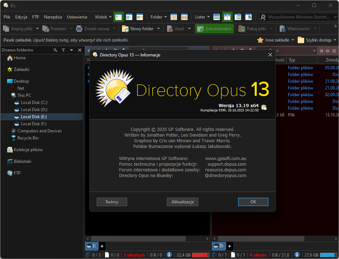Open Szybki dostęp dropdown

[x=317, y=40]
